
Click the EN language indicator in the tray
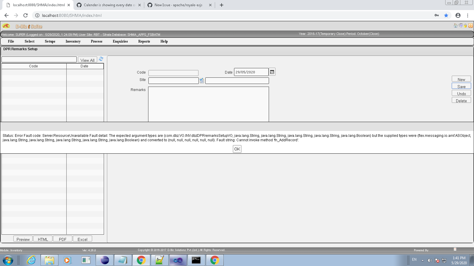pyautogui.click(x=414, y=259)
